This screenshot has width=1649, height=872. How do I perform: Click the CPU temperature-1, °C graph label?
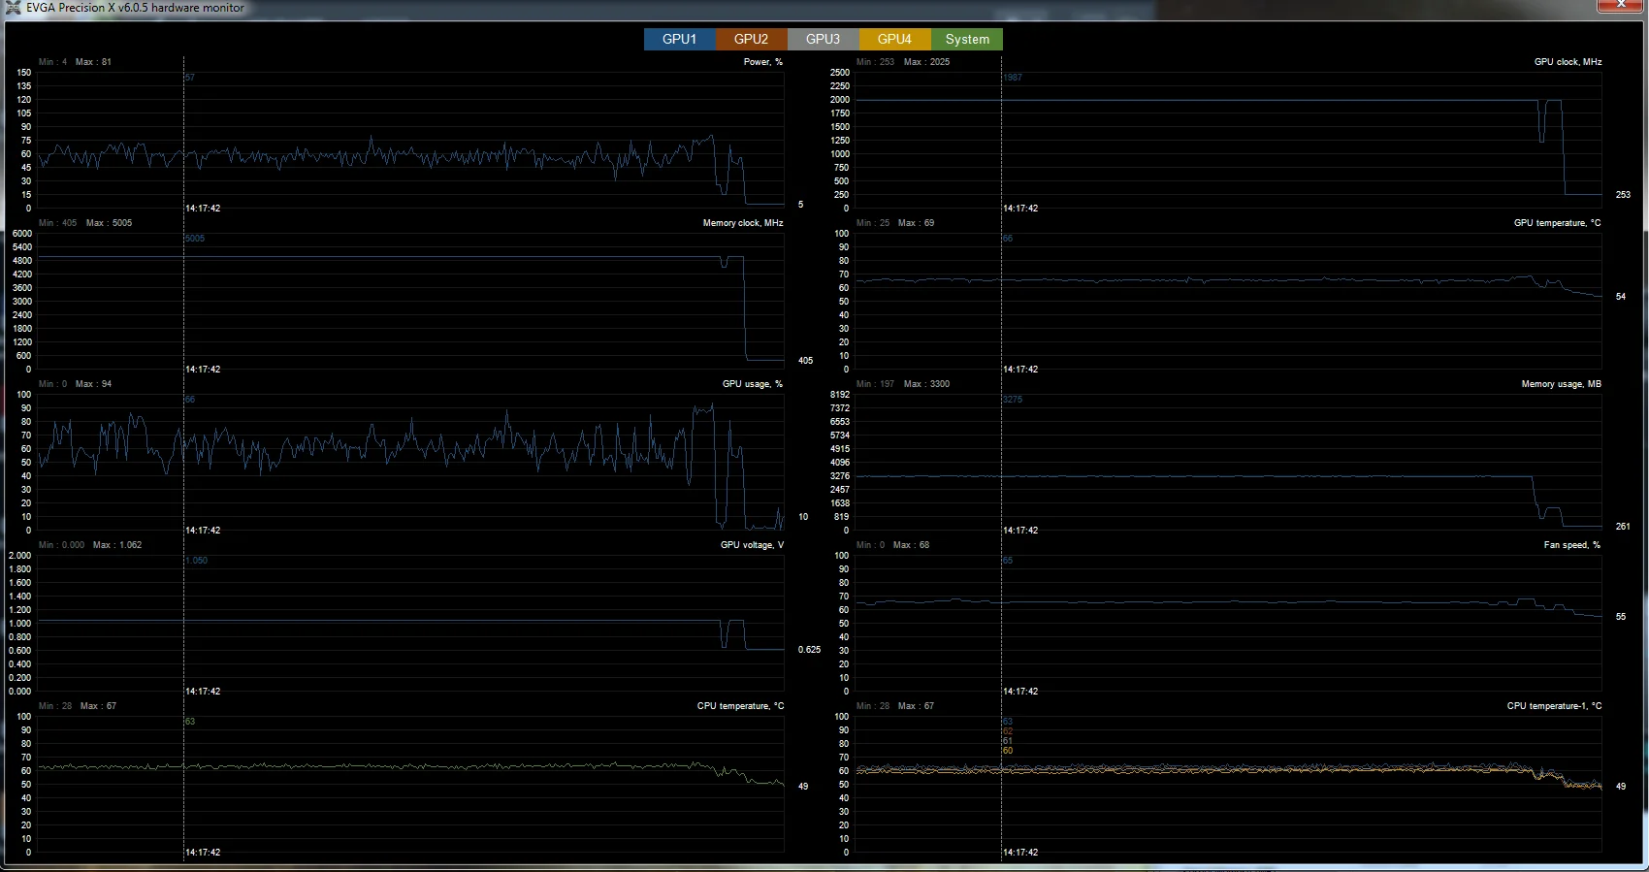(1554, 706)
